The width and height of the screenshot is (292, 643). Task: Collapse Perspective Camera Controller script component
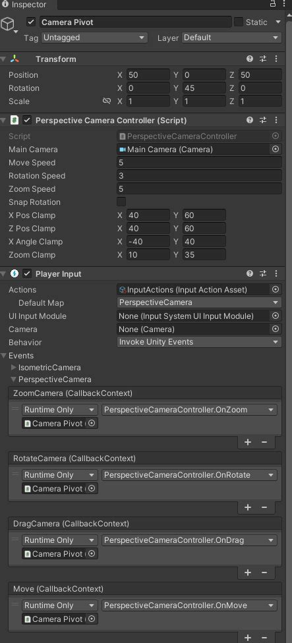coord(3,121)
